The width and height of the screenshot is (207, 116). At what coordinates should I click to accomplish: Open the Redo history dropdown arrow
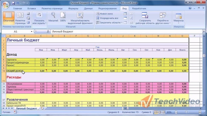click(27, 3)
